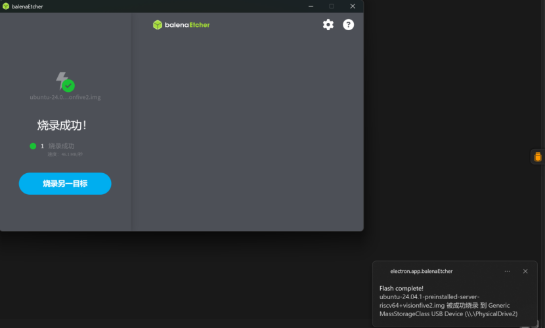Screen dimensions: 545x328
Task: Click 烧录另一目标 to flash another target
Action: tap(65, 184)
